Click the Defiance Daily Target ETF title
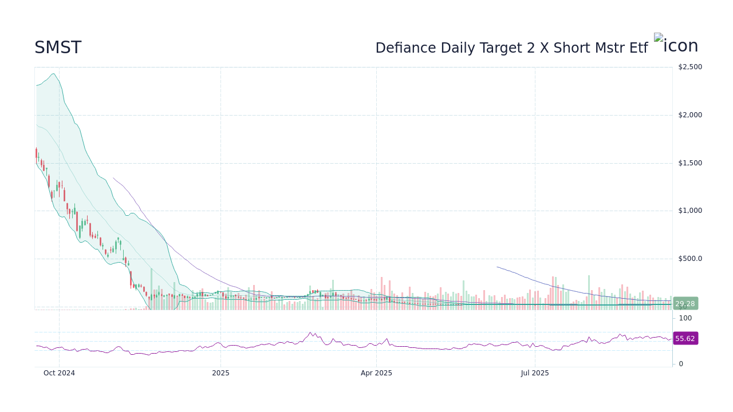The width and height of the screenshot is (733, 412). [x=511, y=48]
